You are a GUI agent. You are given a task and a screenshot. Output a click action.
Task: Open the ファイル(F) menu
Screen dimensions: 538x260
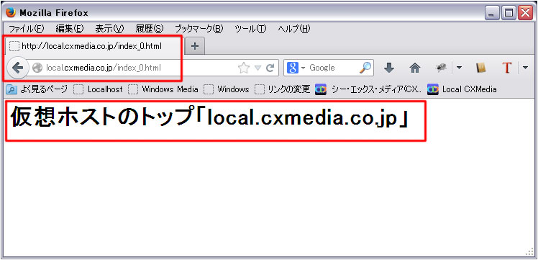click(x=27, y=29)
